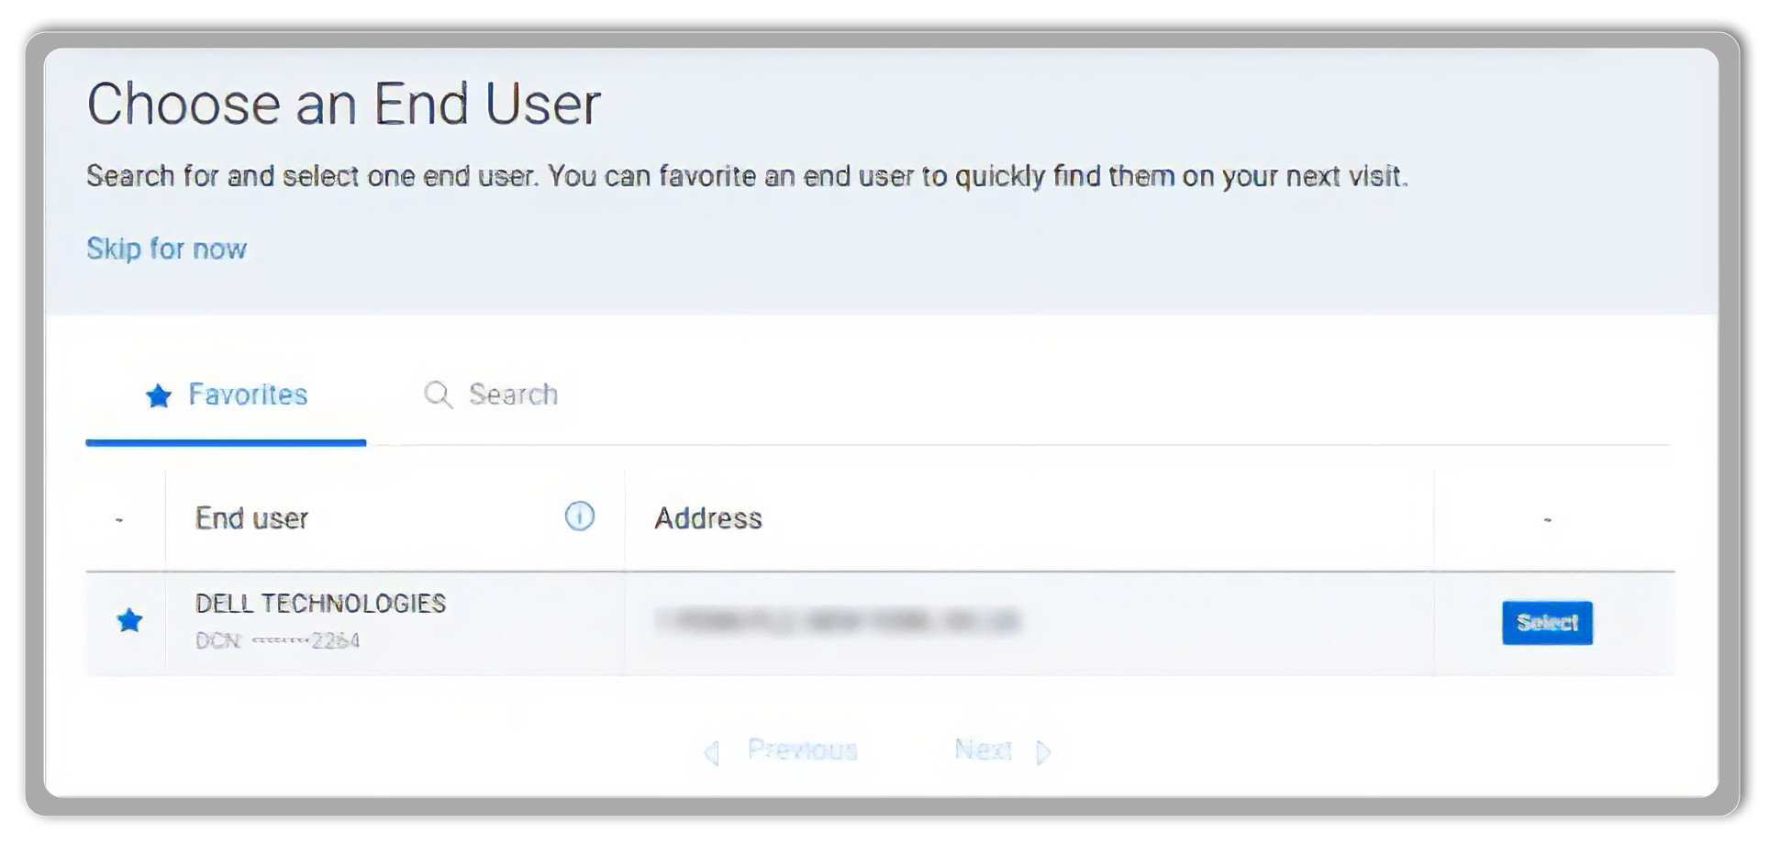Click the magnifying glass search icon
This screenshot has width=1769, height=855.
tap(438, 394)
